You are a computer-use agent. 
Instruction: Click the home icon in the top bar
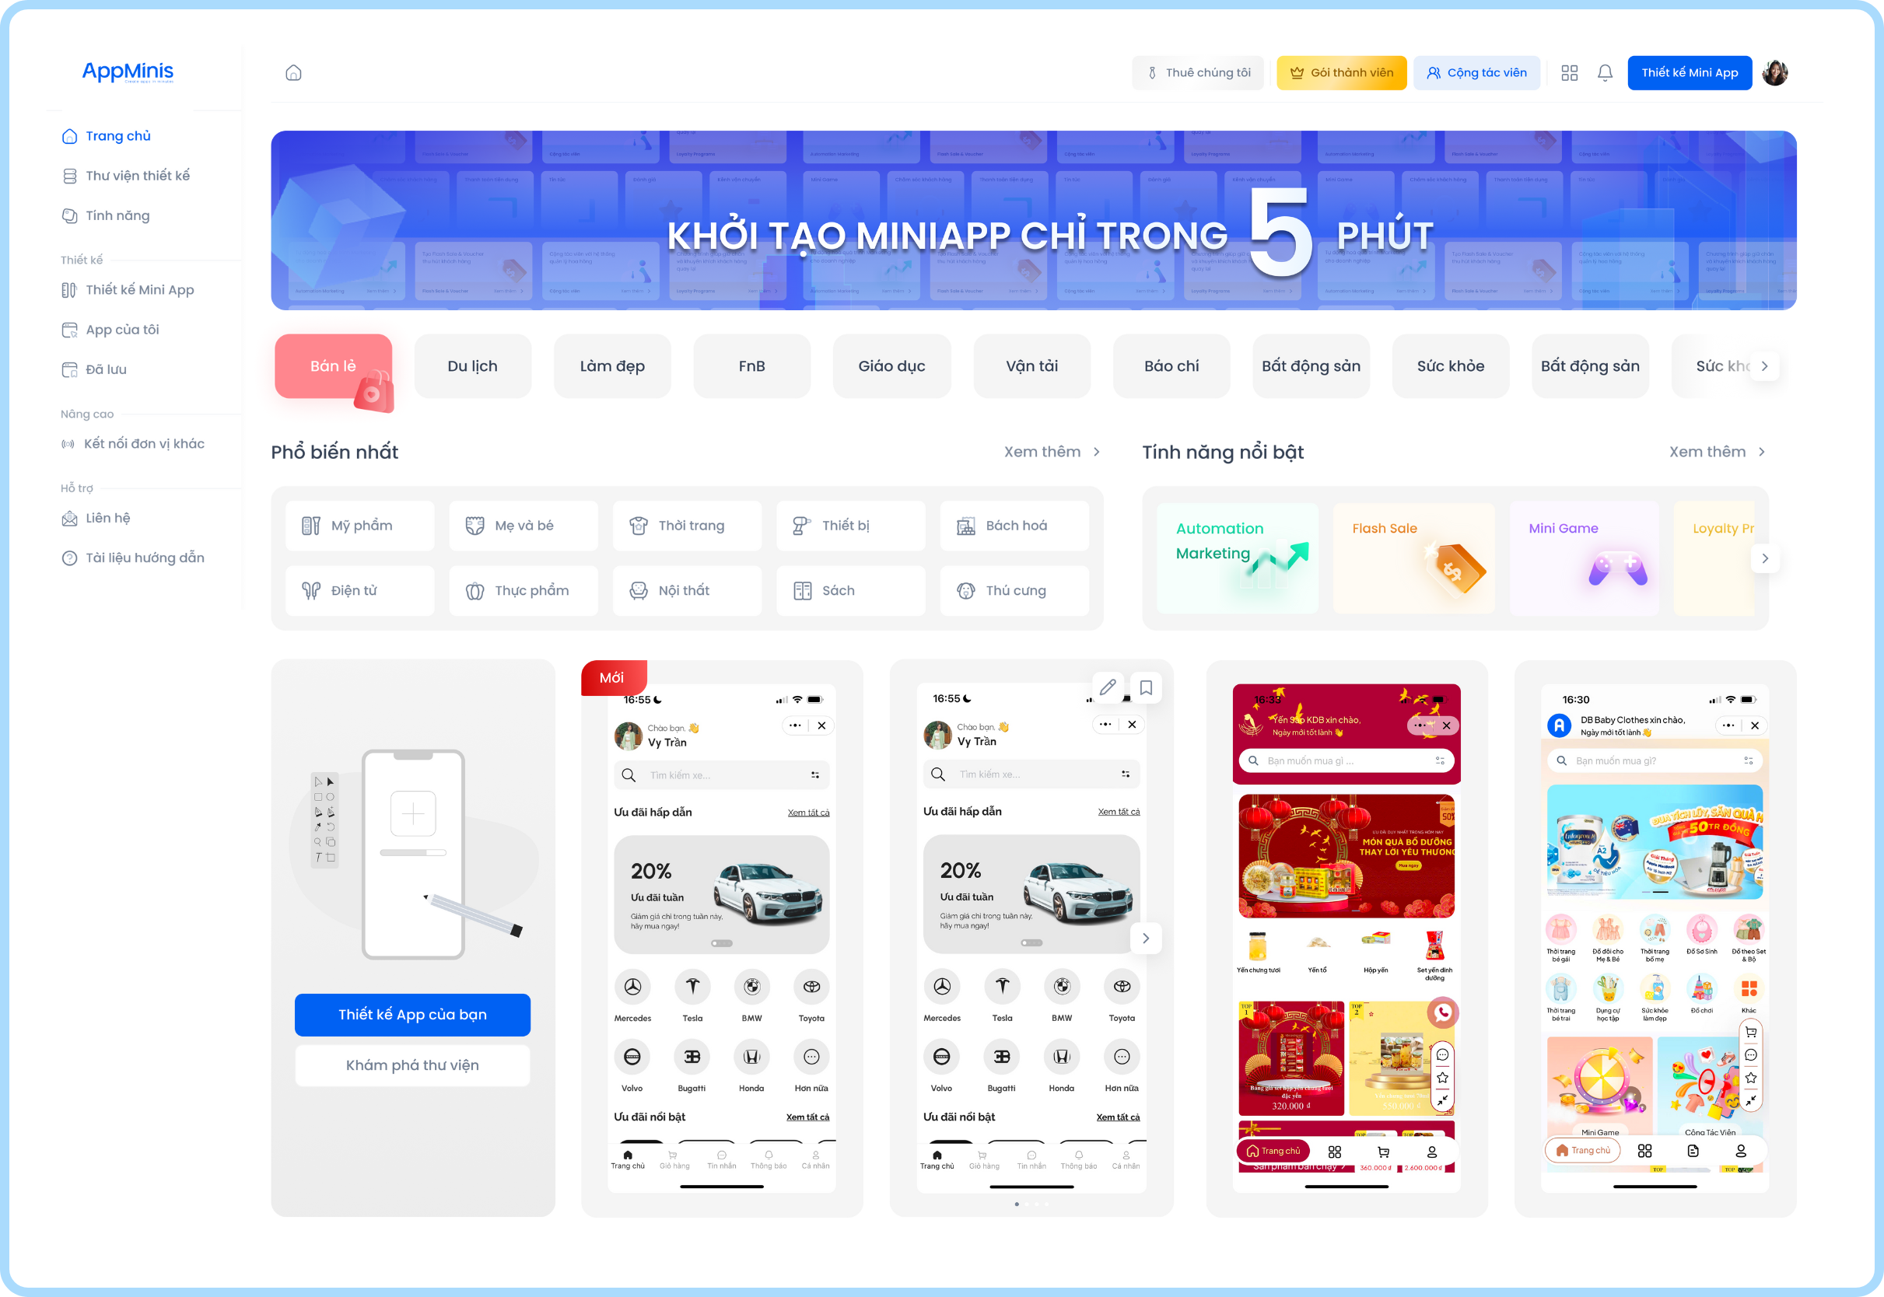pos(293,73)
